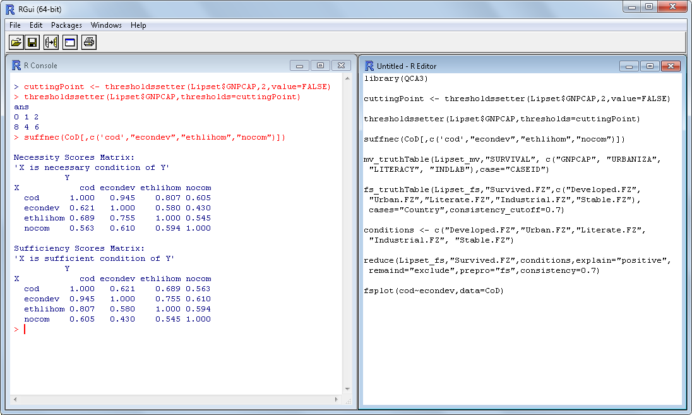Viewport: 692px width, 415px height.
Task: Place cursor on the fsplot line in editor
Action: coord(433,291)
